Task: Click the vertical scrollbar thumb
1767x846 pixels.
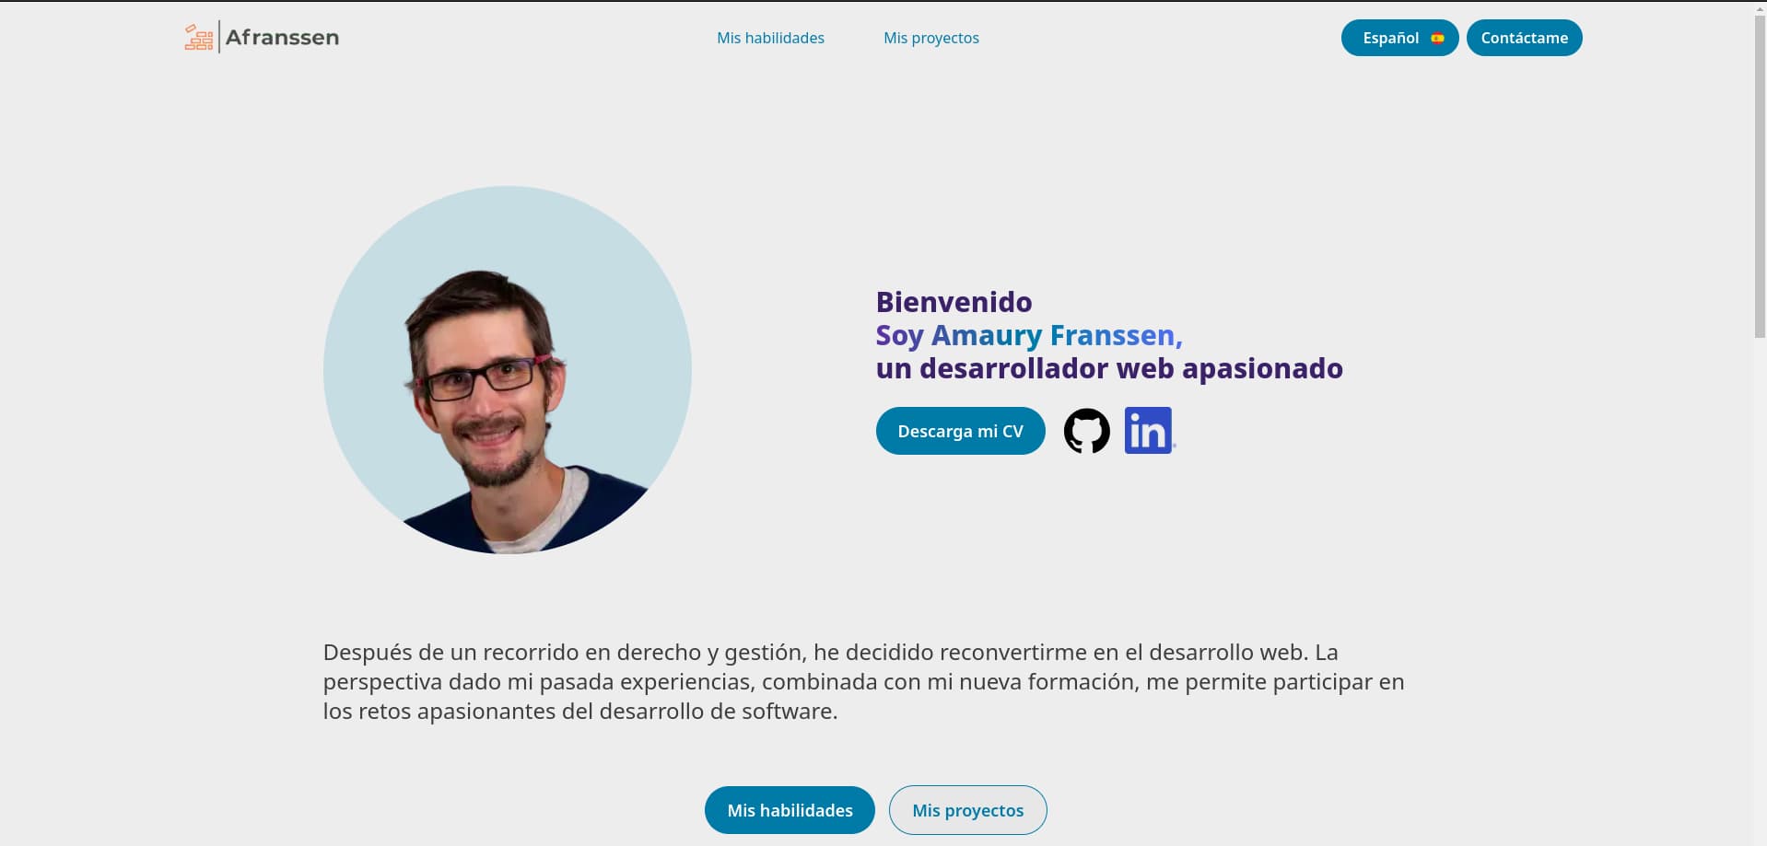Action: pyautogui.click(x=1759, y=175)
